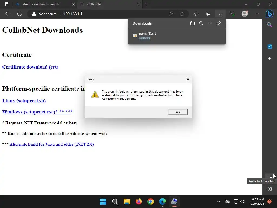277x208 pixels.
Task: Switch to Edge on the taskbar
Action: click(x=162, y=201)
